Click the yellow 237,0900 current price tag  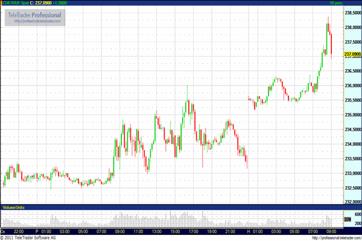[352, 55]
